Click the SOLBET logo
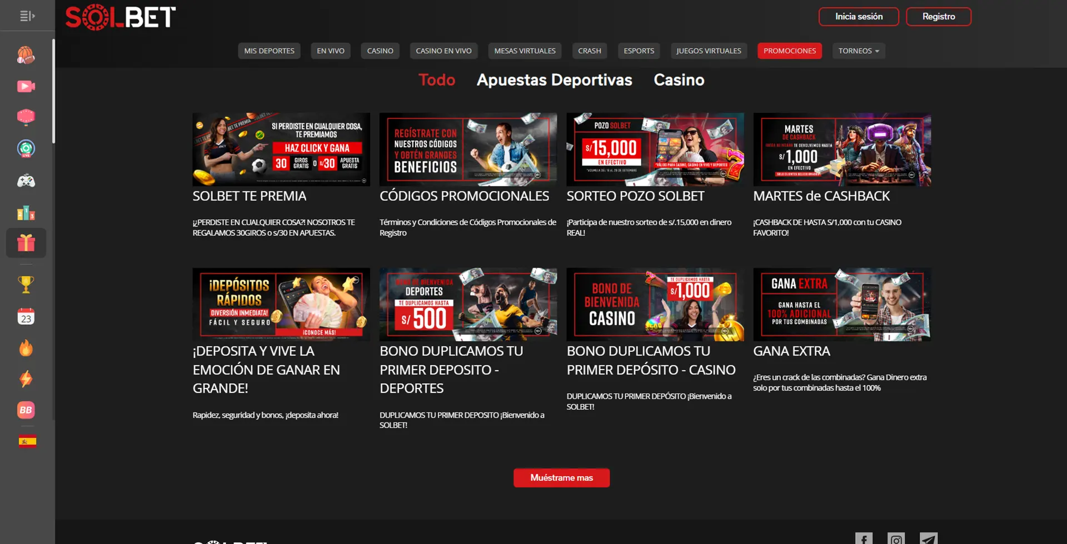This screenshot has width=1067, height=544. tap(121, 18)
